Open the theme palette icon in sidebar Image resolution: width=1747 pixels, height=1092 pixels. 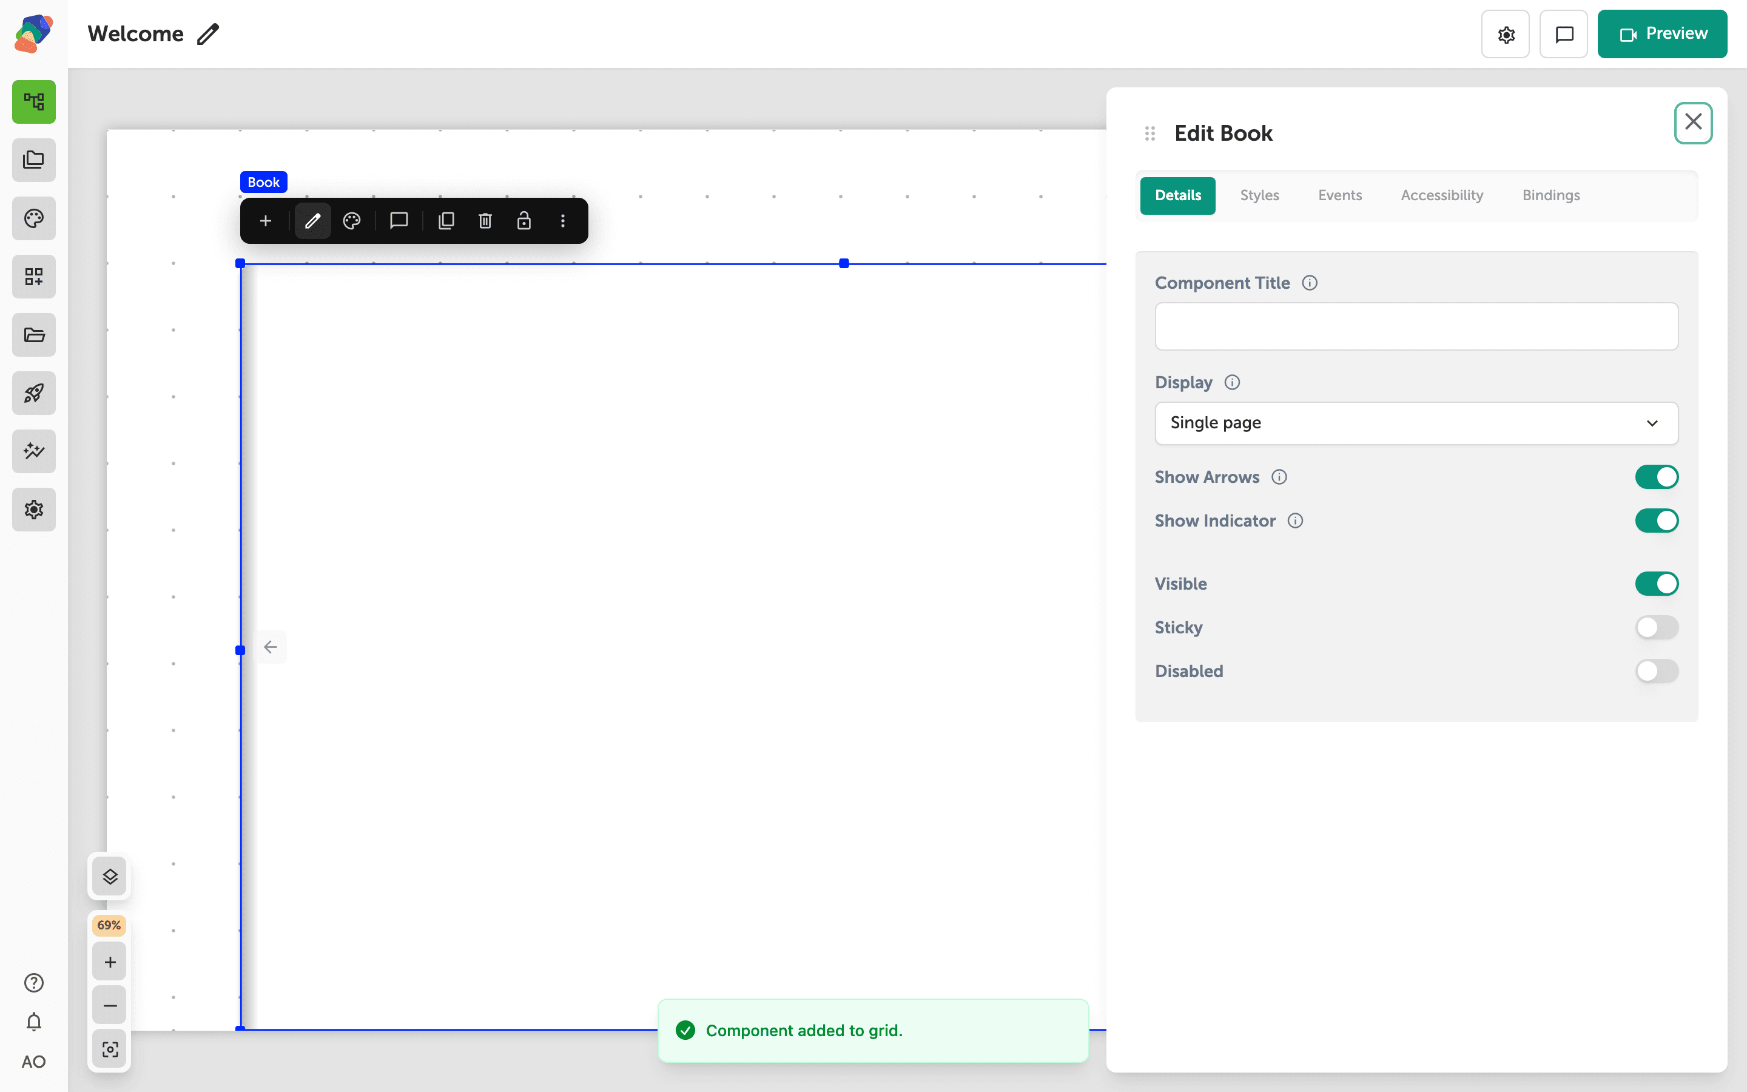tap(34, 218)
